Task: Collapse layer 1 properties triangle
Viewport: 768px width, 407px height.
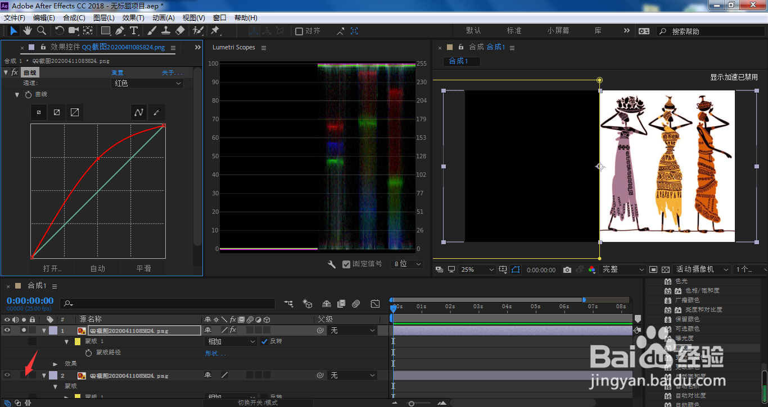Action: click(44, 331)
